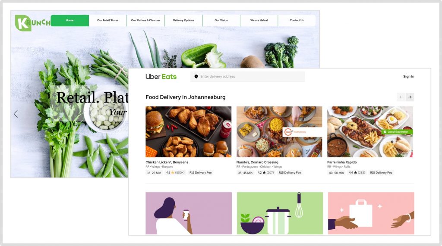Click the Krunch logo
Image resolution: width=442 pixels, height=246 pixels.
[x=32, y=22]
